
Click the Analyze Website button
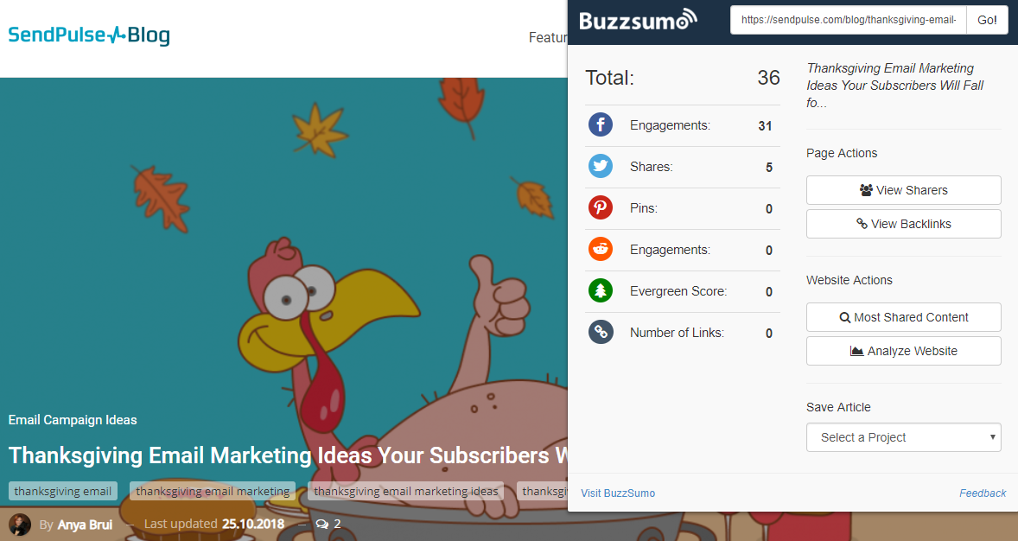click(x=903, y=351)
